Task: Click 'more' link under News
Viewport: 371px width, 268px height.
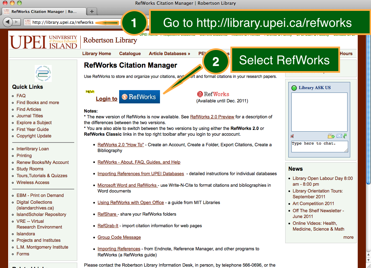Action: pos(348,237)
